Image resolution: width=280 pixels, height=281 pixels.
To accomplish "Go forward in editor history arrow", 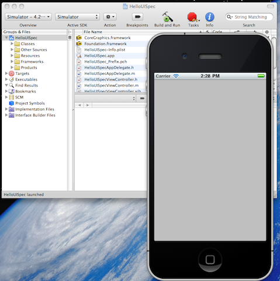I will pyautogui.click(x=88, y=105).
